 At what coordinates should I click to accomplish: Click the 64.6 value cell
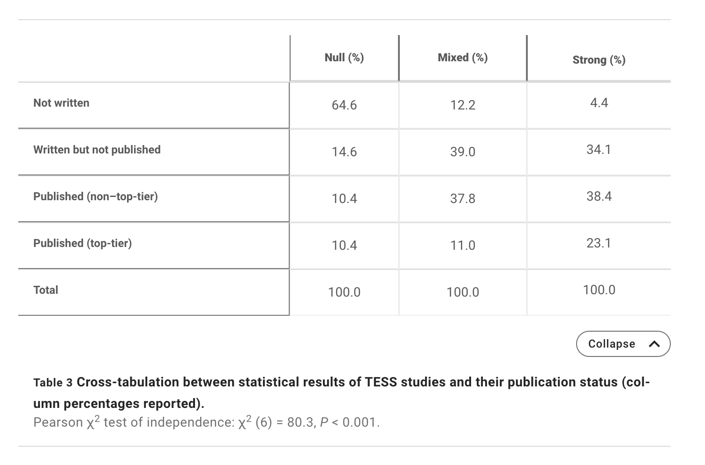(344, 105)
